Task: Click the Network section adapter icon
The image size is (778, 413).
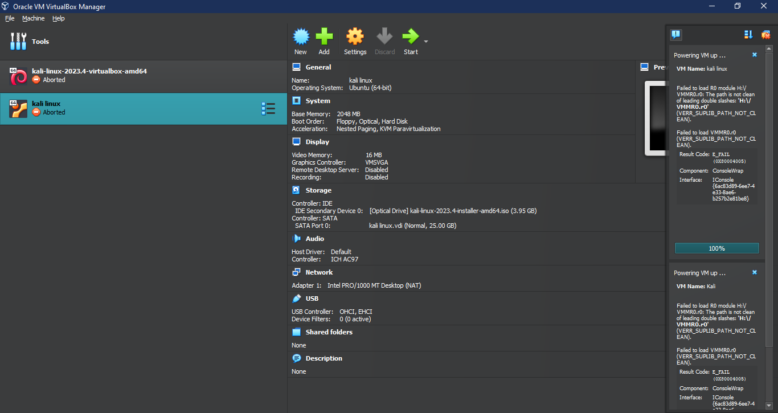Action: (296, 272)
